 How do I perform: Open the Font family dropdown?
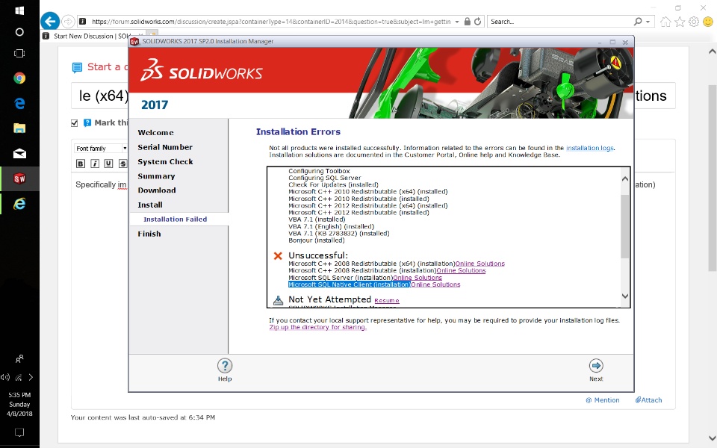pos(101,148)
